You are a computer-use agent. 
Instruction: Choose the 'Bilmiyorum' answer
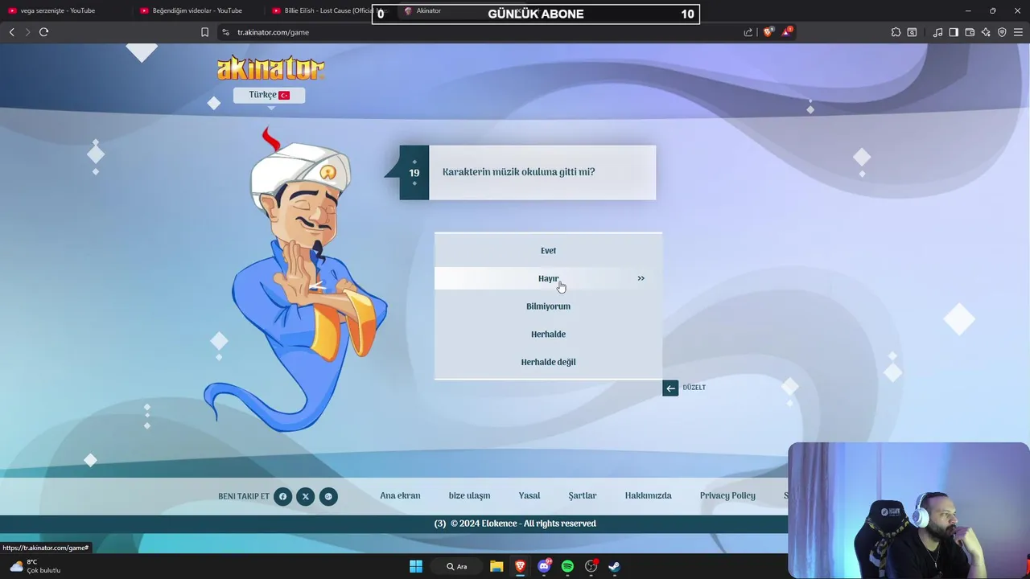548,306
